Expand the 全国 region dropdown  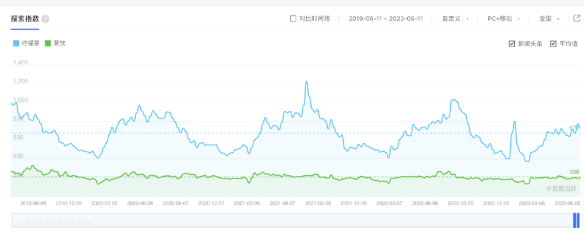tap(548, 18)
